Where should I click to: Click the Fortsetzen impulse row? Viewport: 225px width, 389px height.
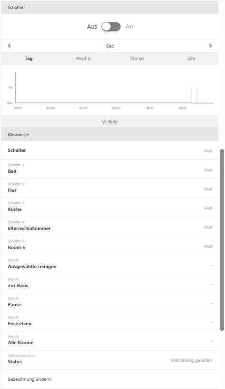pos(110,322)
